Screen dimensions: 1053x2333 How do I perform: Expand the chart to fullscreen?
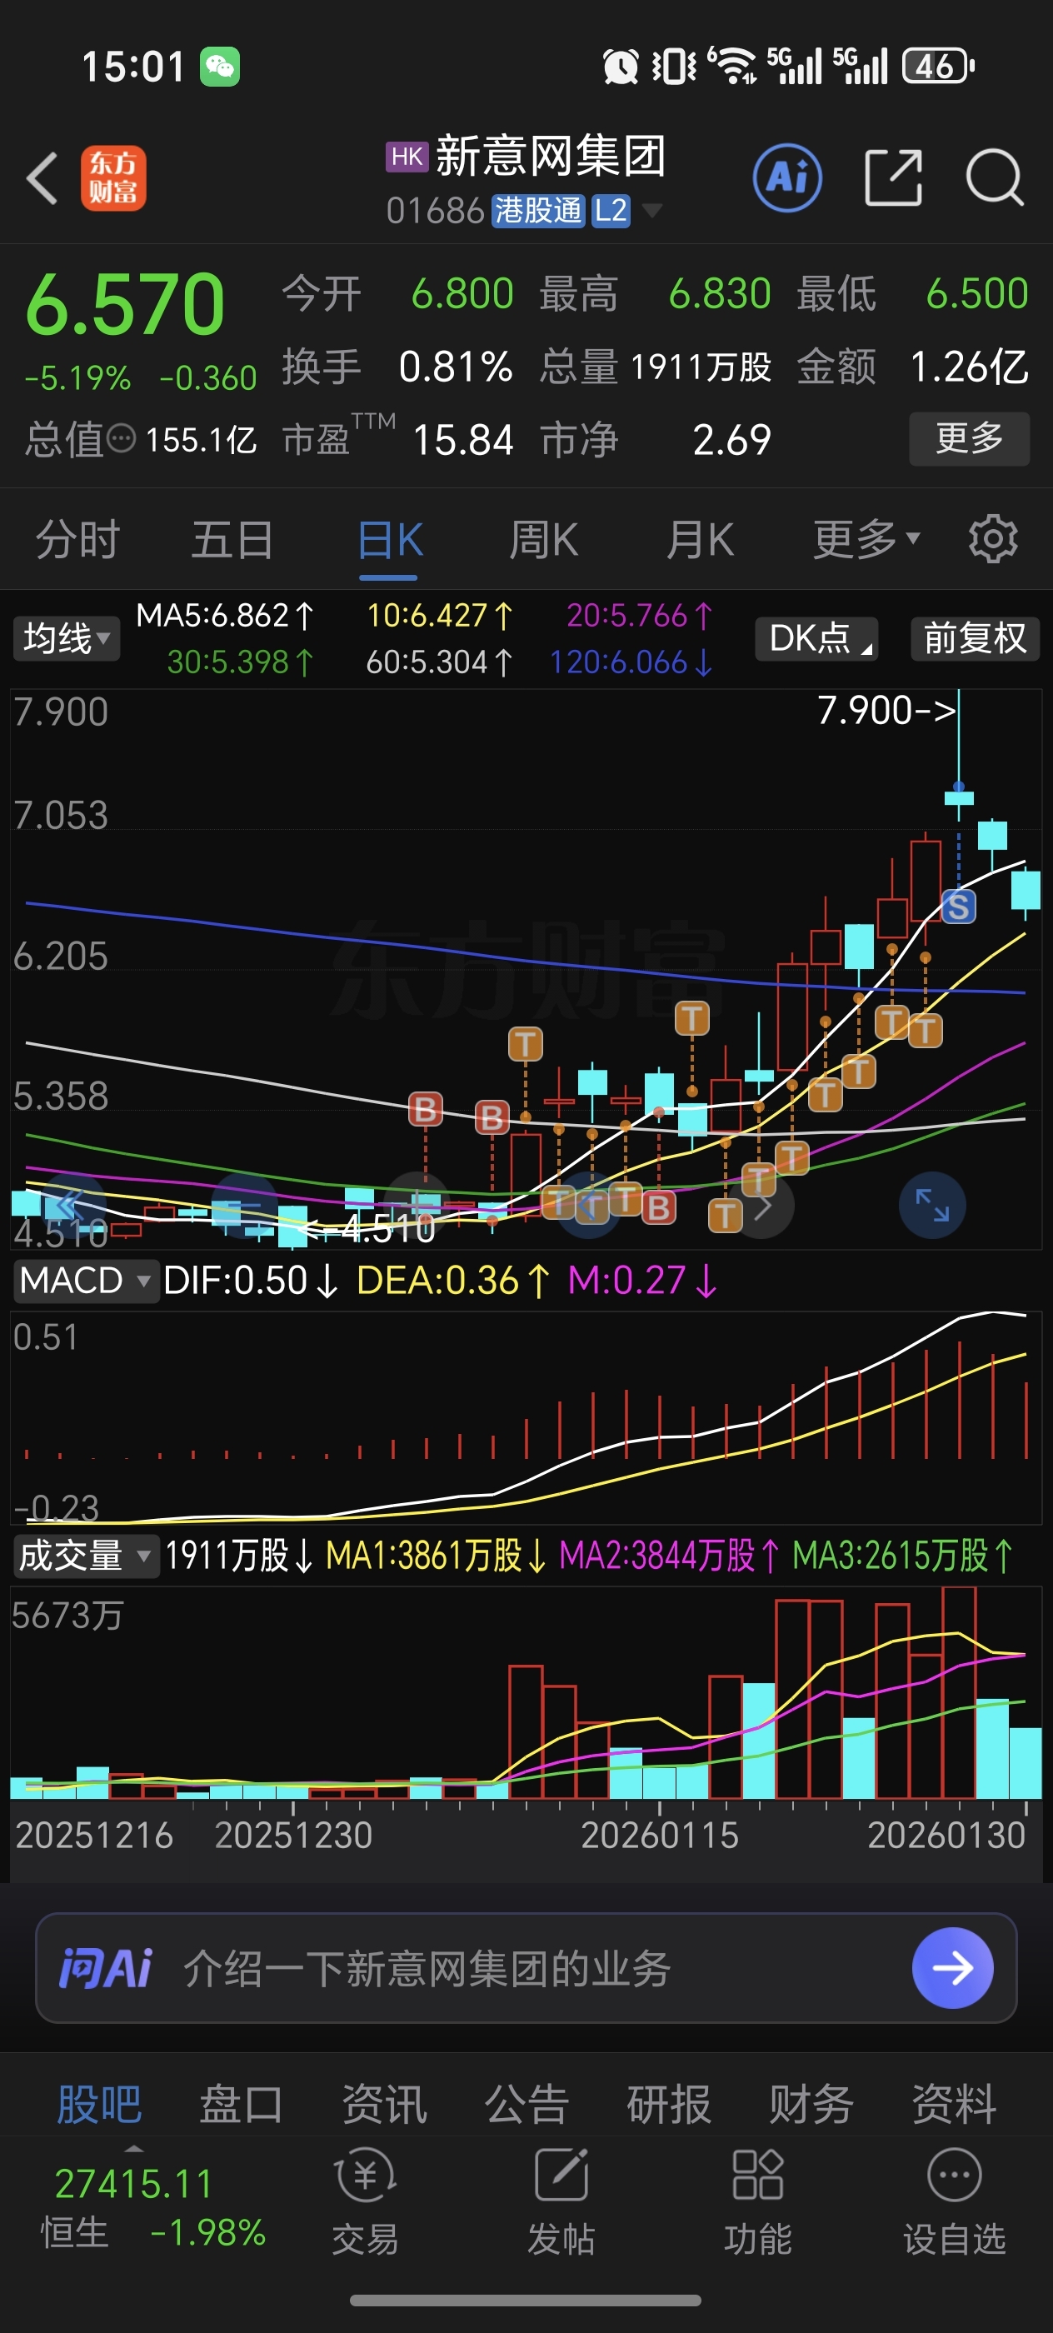pyautogui.click(x=931, y=1206)
